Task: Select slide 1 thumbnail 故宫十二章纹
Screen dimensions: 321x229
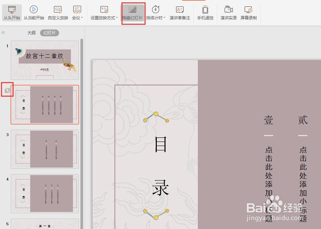Action: pos(45,60)
